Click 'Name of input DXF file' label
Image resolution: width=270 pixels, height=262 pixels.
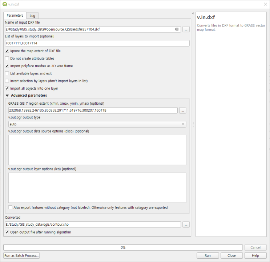pyautogui.click(x=23, y=23)
